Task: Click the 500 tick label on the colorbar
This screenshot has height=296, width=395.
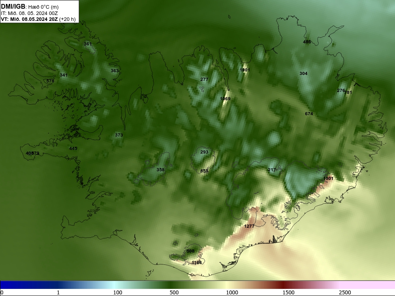Action: pyautogui.click(x=174, y=292)
